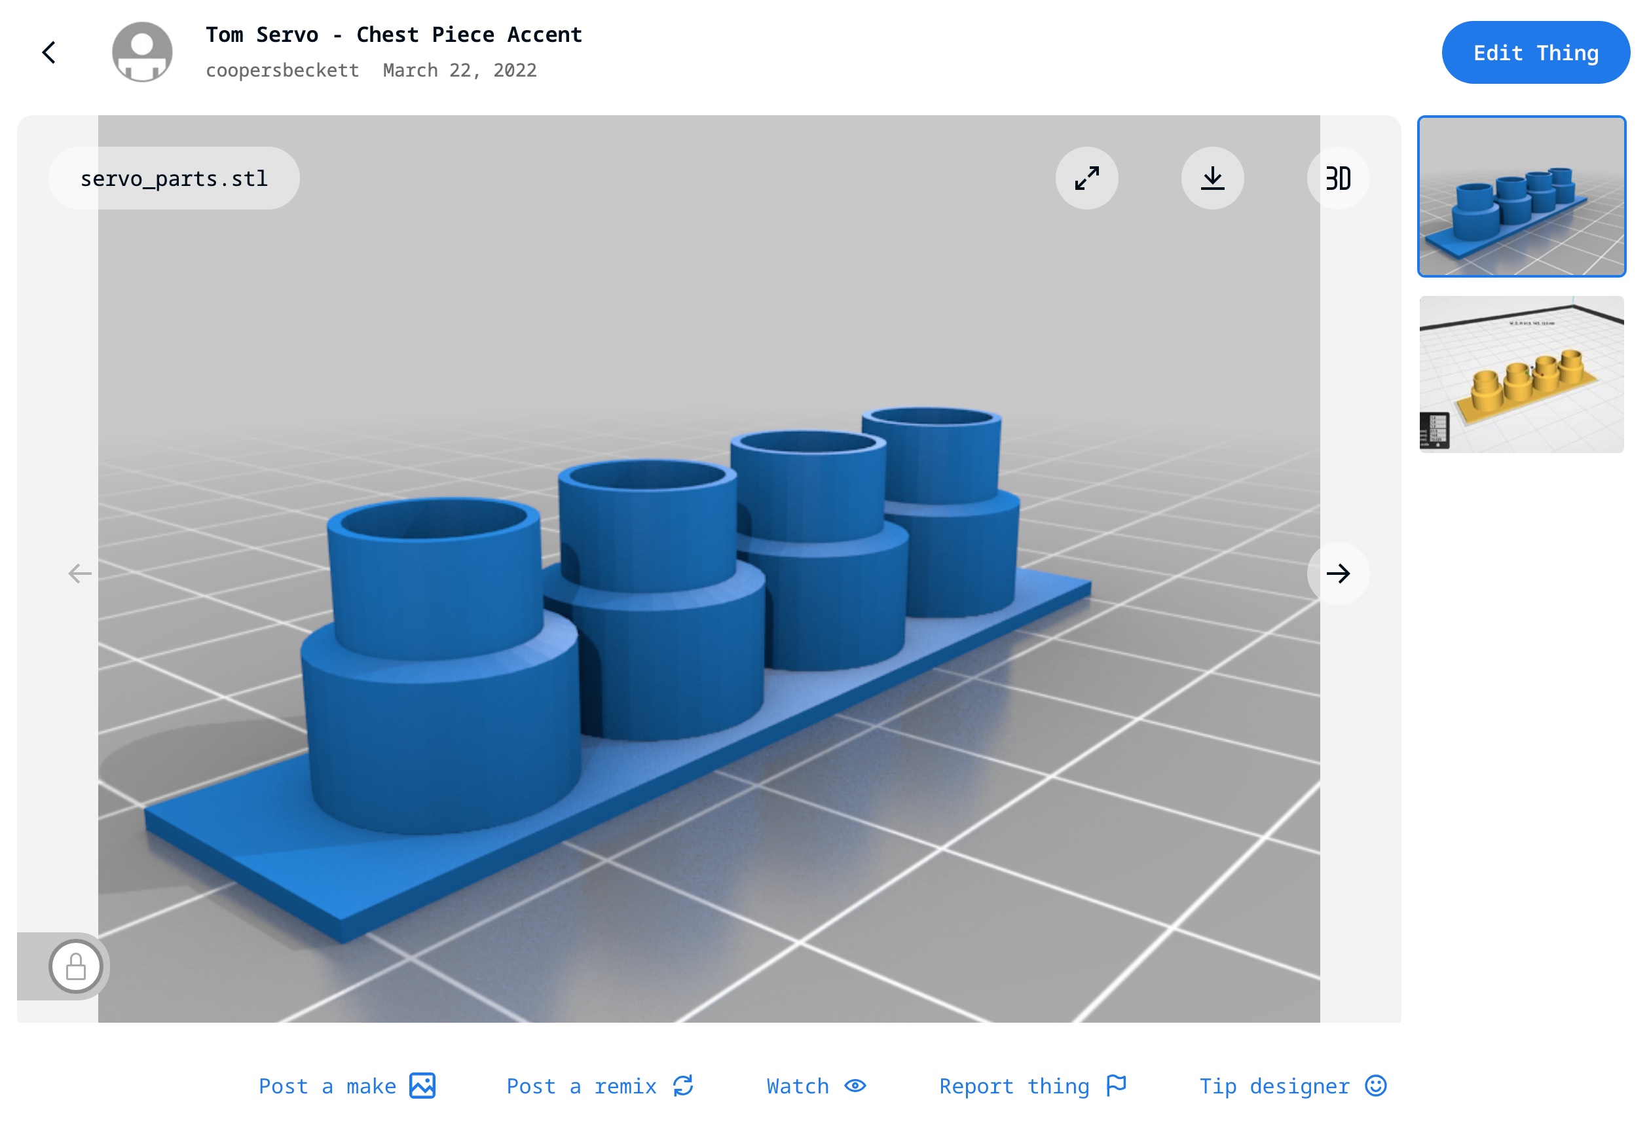This screenshot has height=1134, width=1649.
Task: Click the coopersbeckett username link
Action: pos(282,69)
